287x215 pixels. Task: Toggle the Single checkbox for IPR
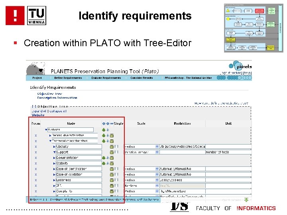pos(116,186)
